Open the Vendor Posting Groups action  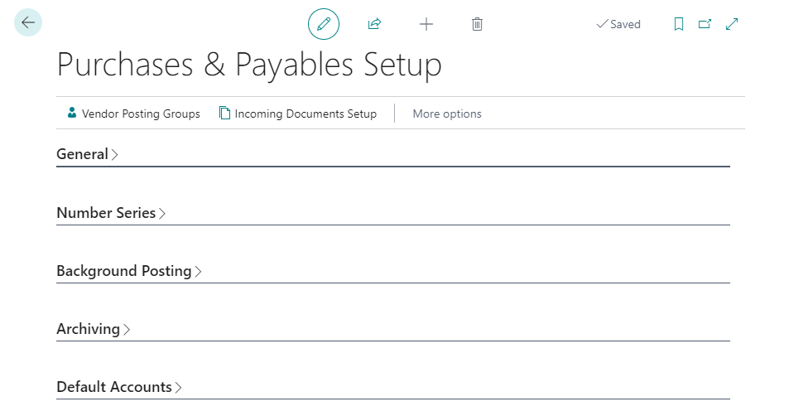(x=141, y=114)
